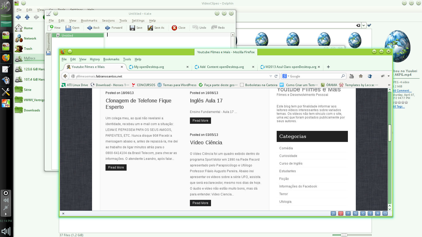Open the text editor icon in the dock
422x237 pixels.
tap(6, 69)
